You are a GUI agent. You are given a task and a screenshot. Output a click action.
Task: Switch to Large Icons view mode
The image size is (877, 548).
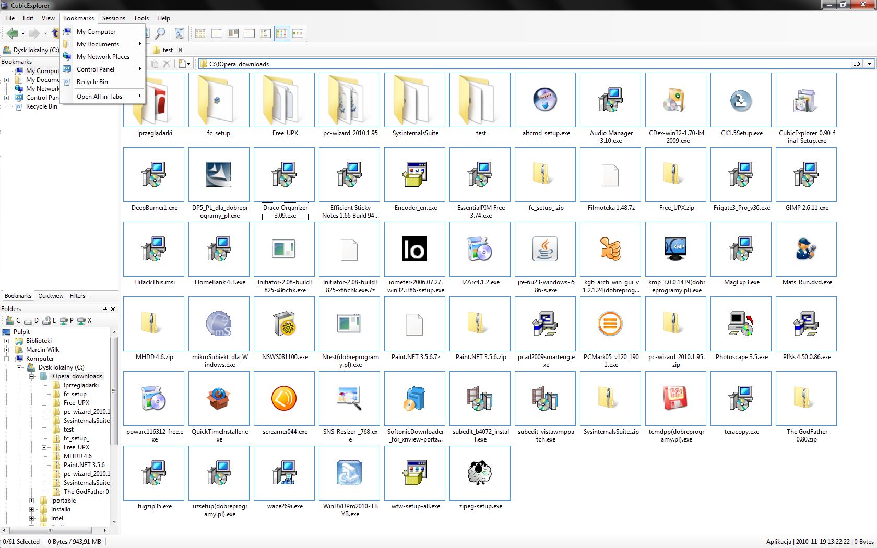(200, 33)
